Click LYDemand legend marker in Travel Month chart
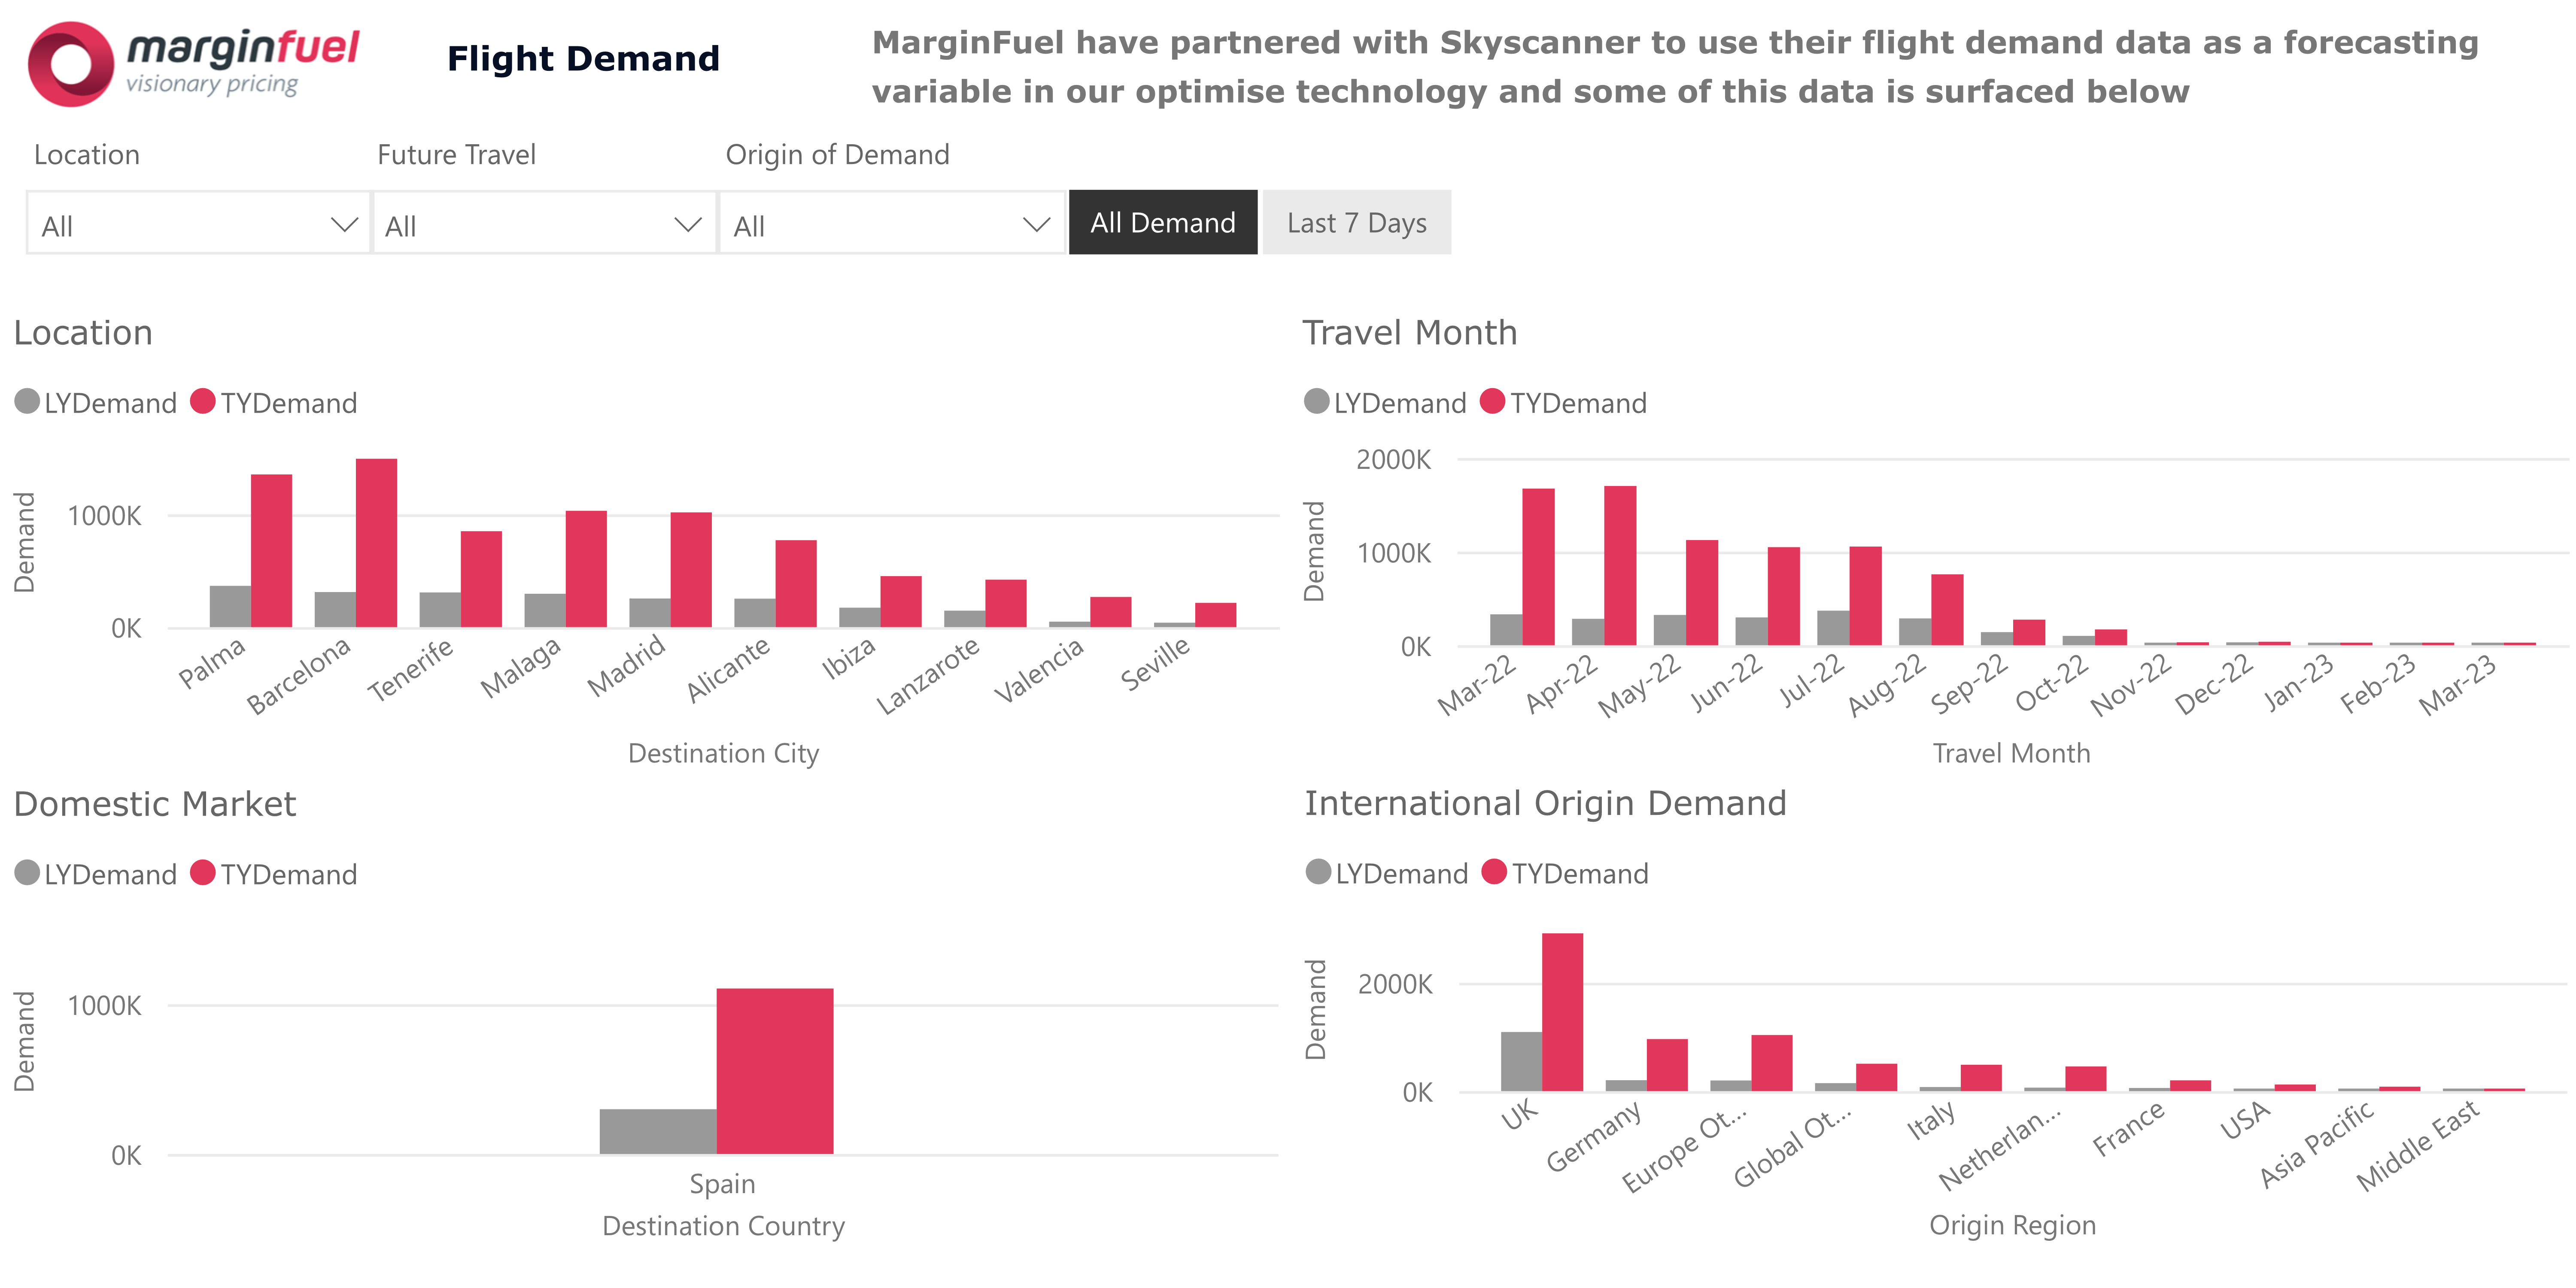 [1317, 402]
